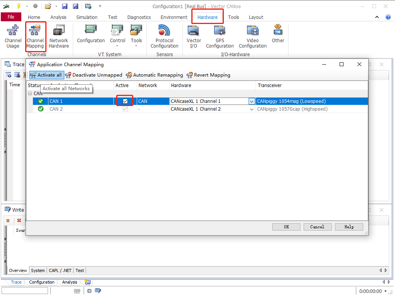Select bottom Analysis desktop tab
Image resolution: width=395 pixels, height=296 pixels.
click(x=70, y=282)
